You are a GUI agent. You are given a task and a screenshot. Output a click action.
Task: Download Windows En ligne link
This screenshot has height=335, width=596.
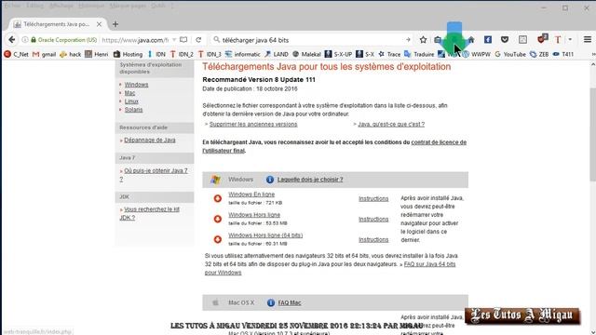click(251, 194)
